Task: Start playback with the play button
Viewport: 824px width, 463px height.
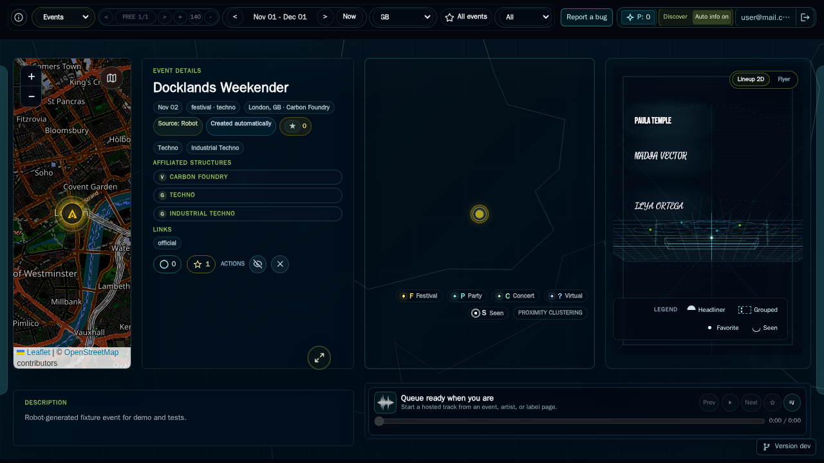Action: click(x=730, y=403)
